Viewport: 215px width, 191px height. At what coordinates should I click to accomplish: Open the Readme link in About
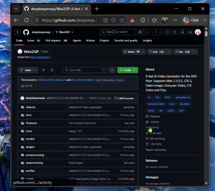point(153,116)
